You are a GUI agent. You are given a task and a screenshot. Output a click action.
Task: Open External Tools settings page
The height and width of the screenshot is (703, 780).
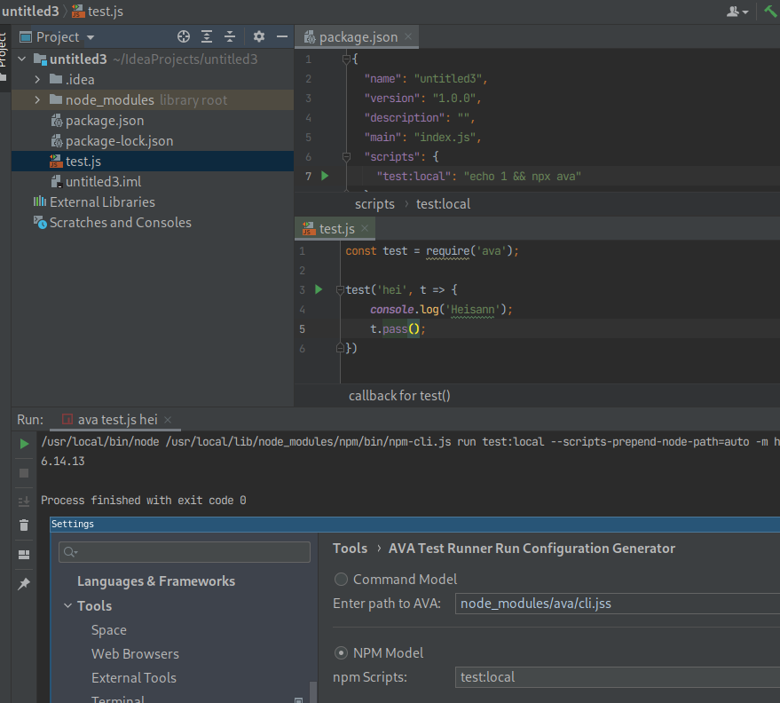pyautogui.click(x=133, y=678)
